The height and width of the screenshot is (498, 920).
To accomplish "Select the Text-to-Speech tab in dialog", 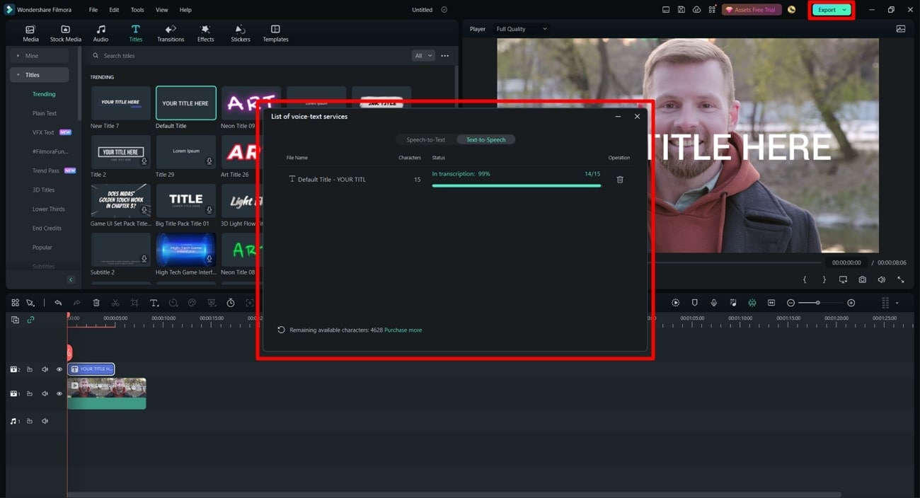I will pyautogui.click(x=485, y=139).
